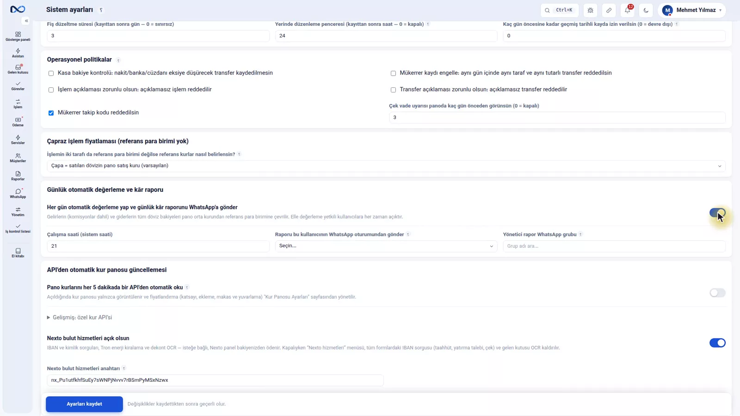
Task: Toggle Nexto bulut hizmetleri switch
Action: 717,343
